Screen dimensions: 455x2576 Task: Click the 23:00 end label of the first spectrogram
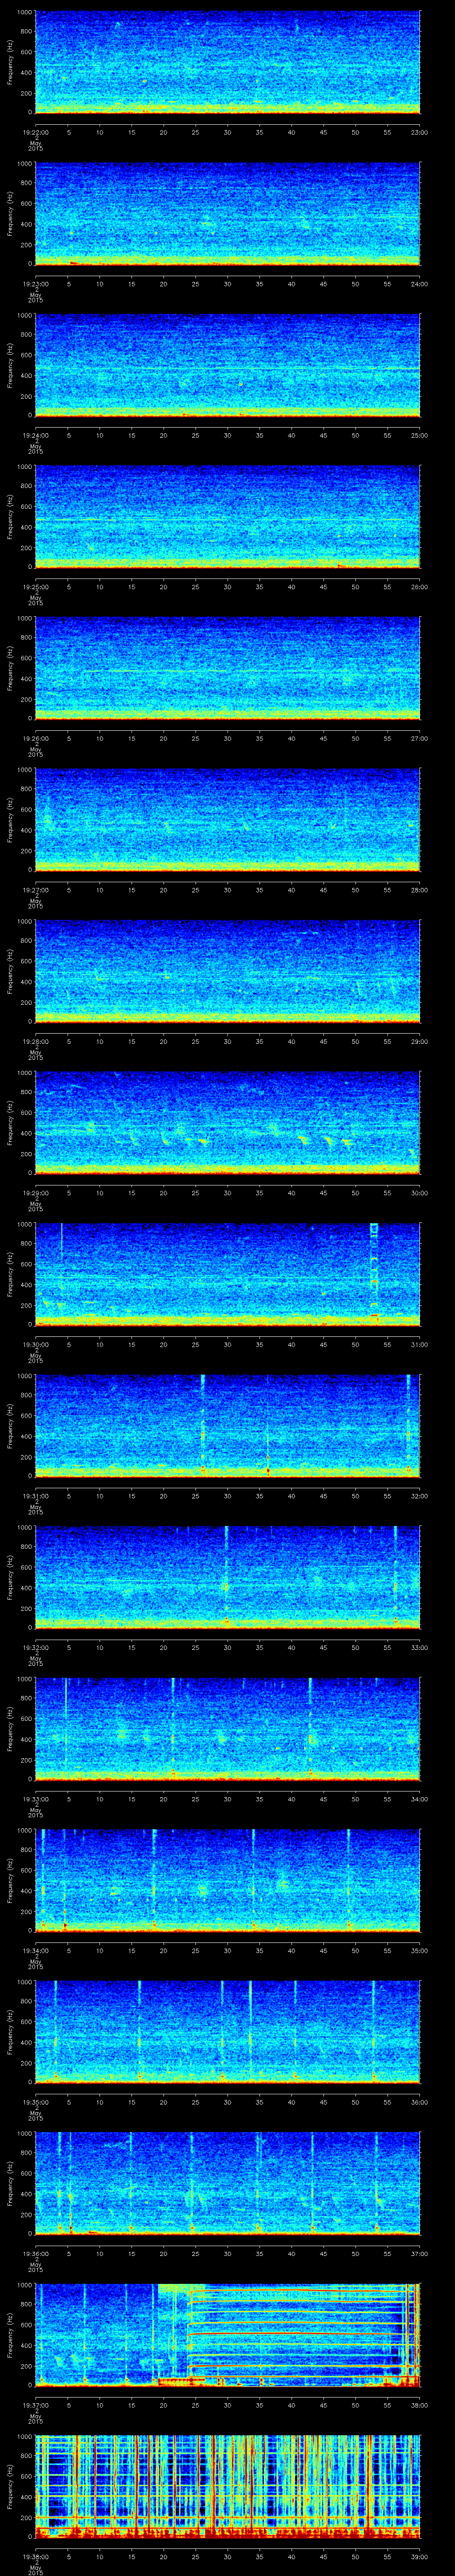coord(420,131)
